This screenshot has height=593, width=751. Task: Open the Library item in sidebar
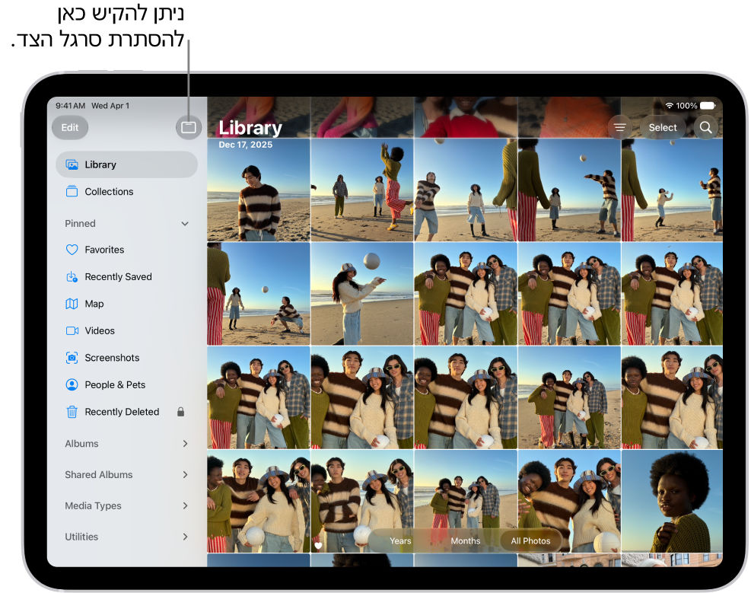click(126, 164)
